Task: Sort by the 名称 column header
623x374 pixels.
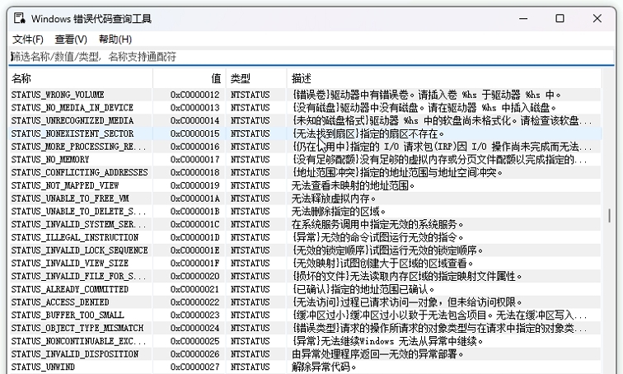Action: [x=81, y=78]
